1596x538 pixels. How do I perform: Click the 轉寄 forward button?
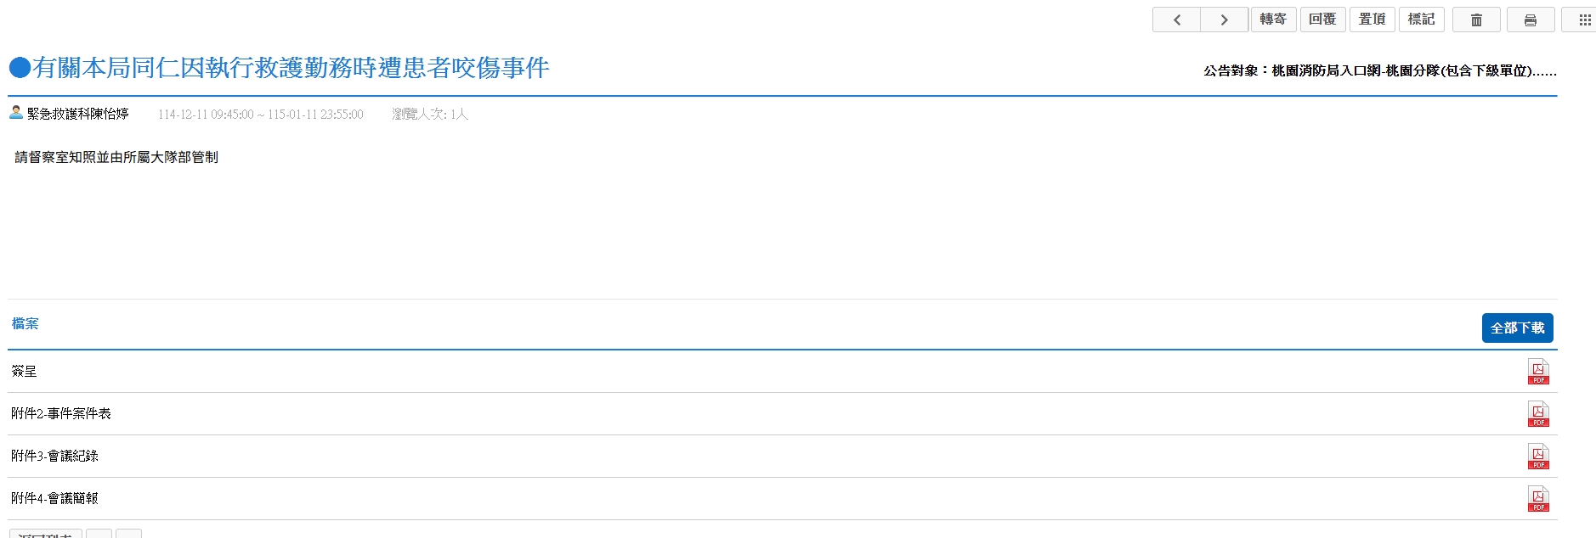tap(1273, 20)
